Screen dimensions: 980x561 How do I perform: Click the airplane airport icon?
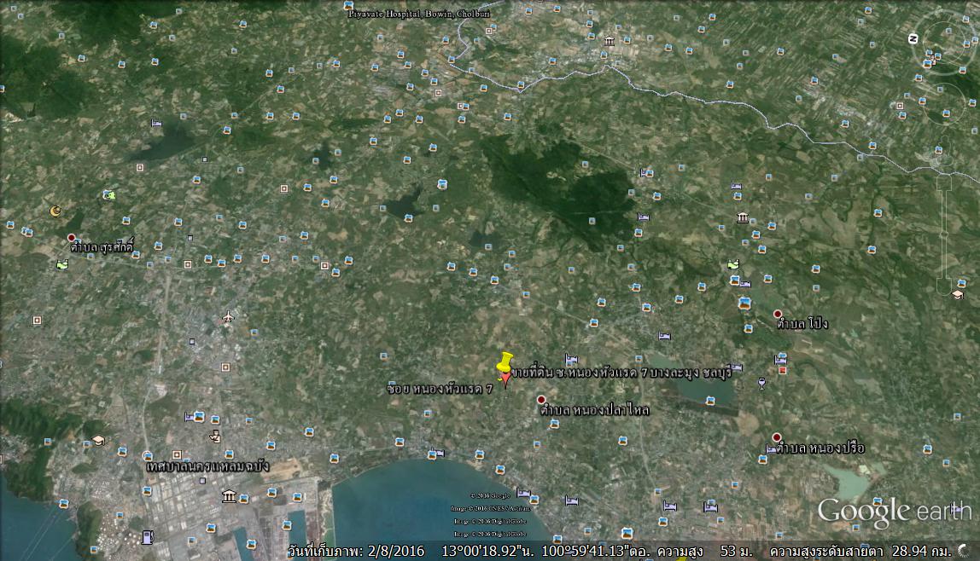click(228, 318)
